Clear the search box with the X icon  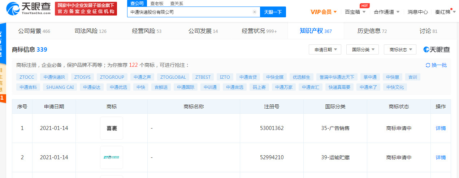click(x=255, y=12)
